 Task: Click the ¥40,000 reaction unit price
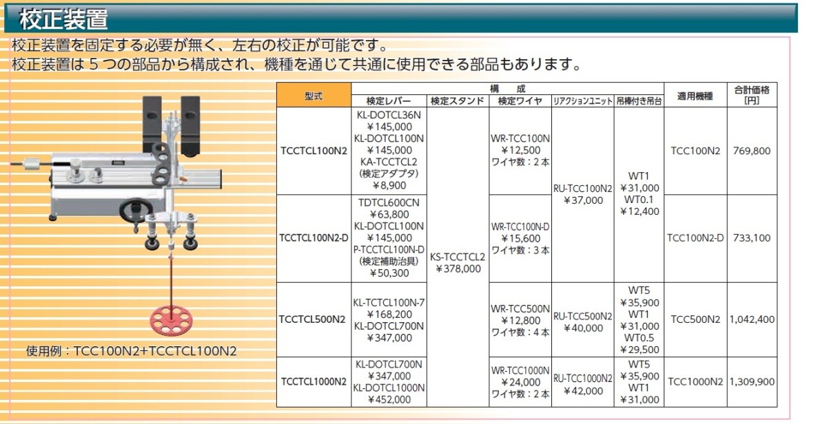pos(583,328)
